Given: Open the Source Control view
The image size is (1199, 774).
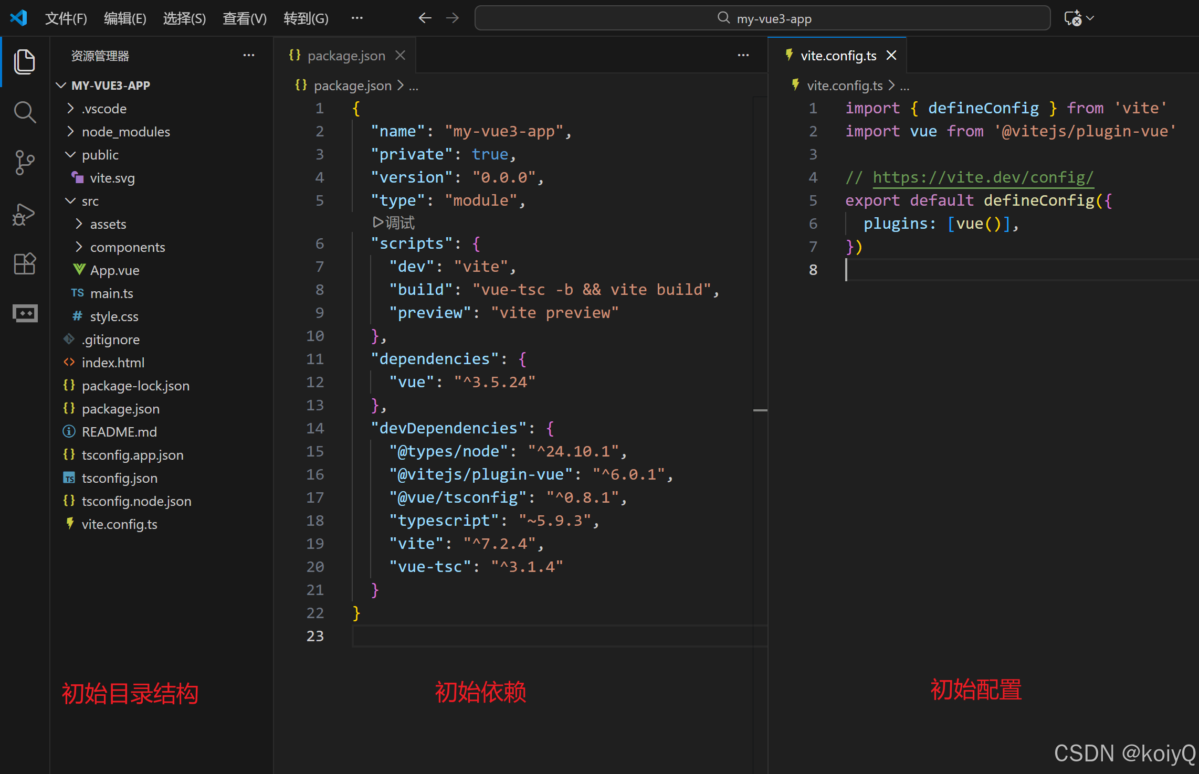Looking at the screenshot, I should tap(24, 163).
